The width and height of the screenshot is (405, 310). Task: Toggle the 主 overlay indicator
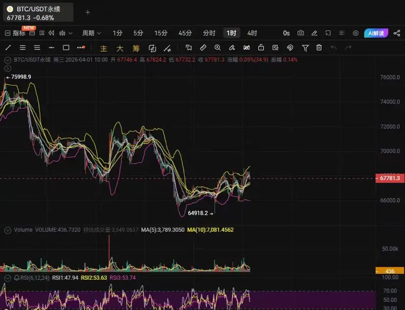point(104,48)
